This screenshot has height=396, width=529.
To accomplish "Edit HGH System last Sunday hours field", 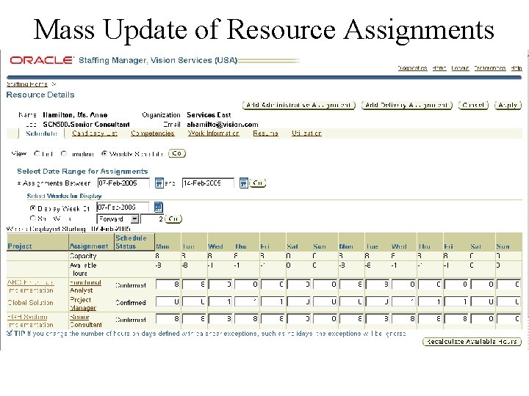I will (x=509, y=318).
